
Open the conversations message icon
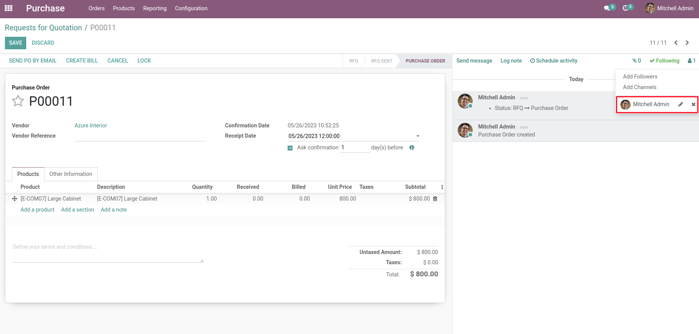click(607, 8)
